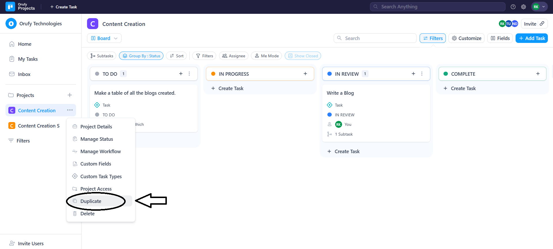
Task: Click the blue Add Task button
Action: pyautogui.click(x=531, y=38)
